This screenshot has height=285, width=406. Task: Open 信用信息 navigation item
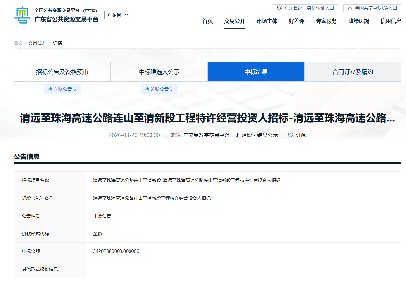pos(391,21)
